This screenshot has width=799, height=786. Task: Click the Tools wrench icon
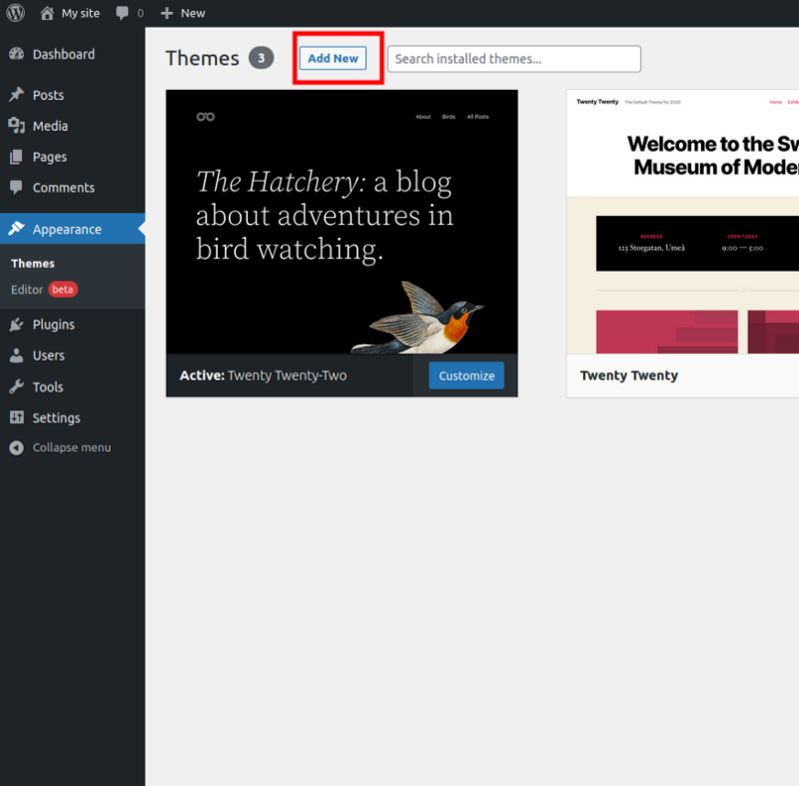[16, 387]
